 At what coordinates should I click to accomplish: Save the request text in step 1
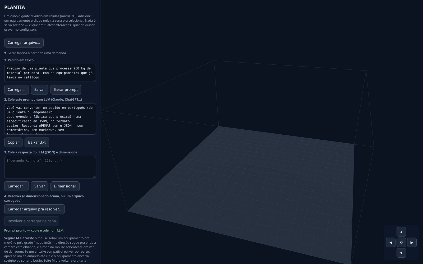pos(39,89)
